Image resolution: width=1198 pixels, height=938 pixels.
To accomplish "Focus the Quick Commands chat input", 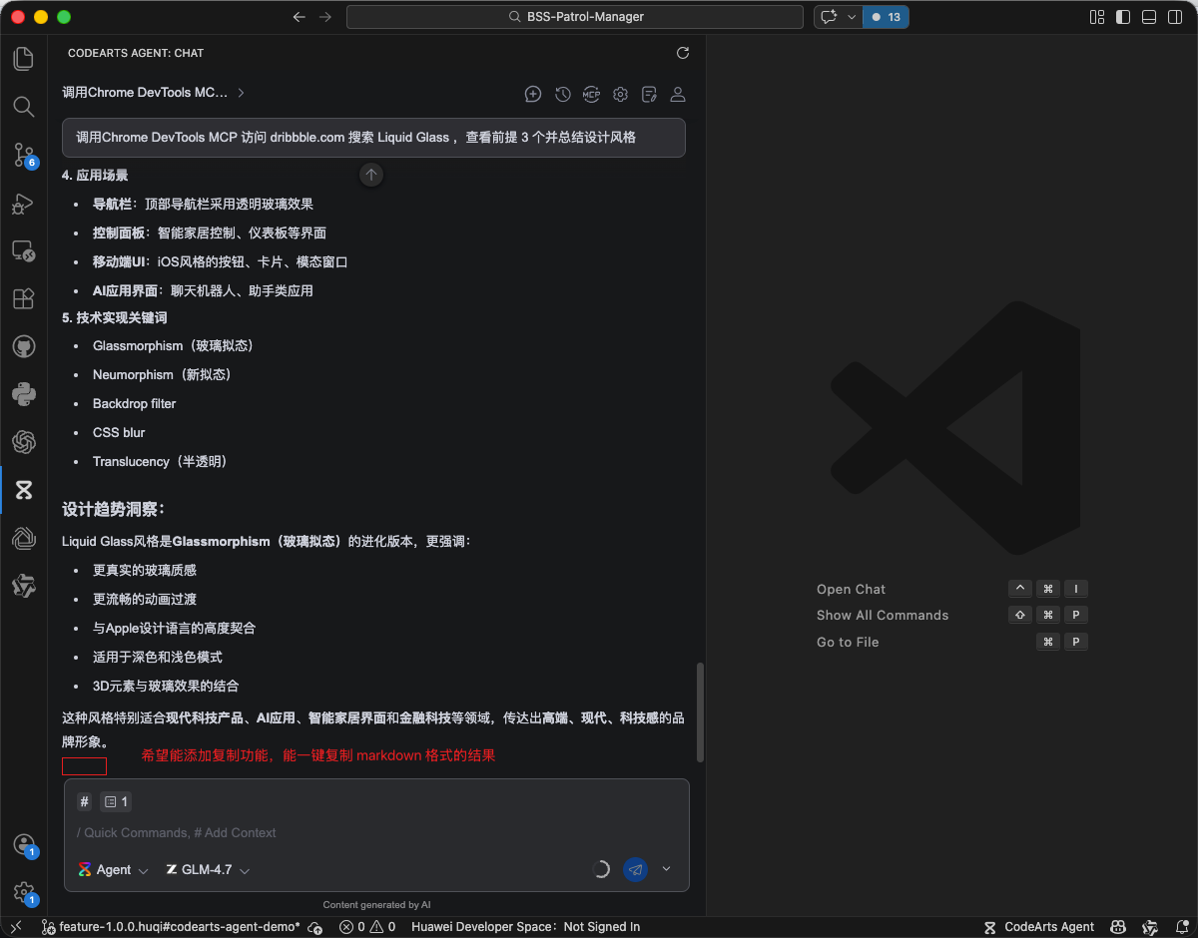I will coord(376,832).
